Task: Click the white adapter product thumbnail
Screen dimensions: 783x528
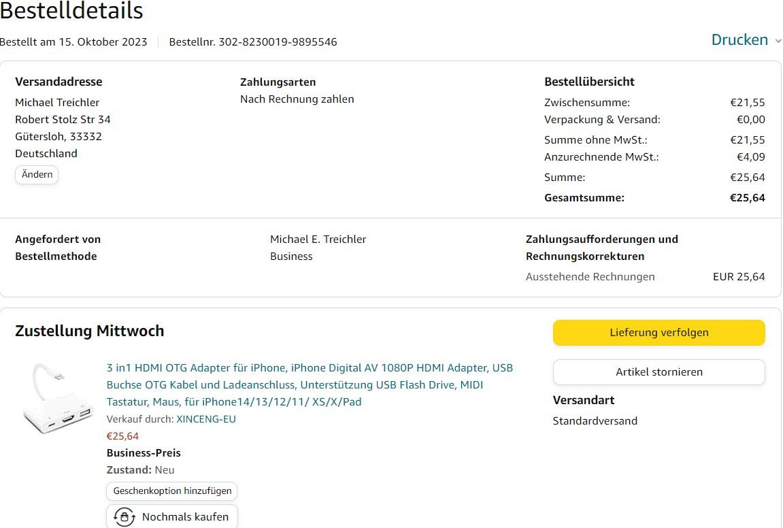Action: (x=55, y=401)
